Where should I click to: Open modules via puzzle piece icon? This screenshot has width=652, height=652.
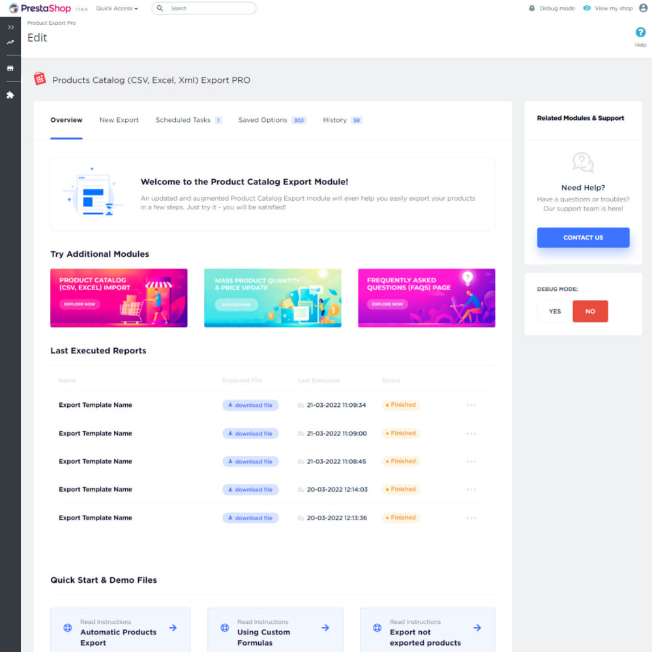click(10, 95)
